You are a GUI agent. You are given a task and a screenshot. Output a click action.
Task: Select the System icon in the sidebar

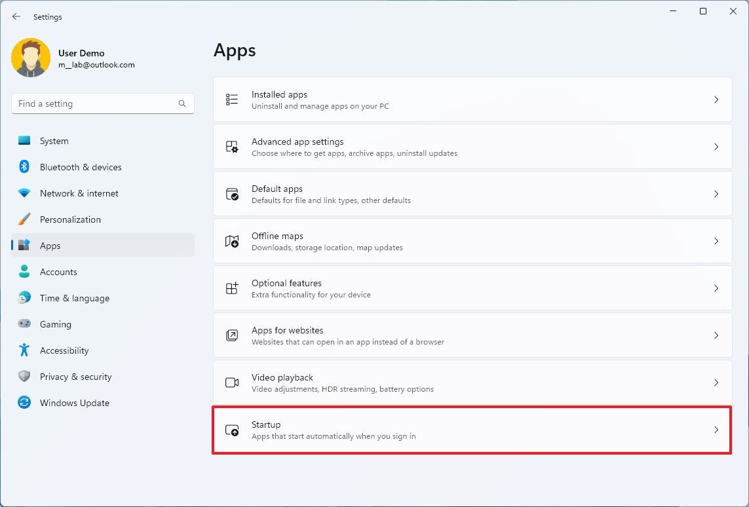pyautogui.click(x=24, y=141)
